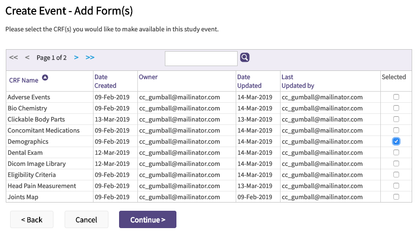Go to the next page arrow
The height and width of the screenshot is (231, 416).
tap(76, 57)
